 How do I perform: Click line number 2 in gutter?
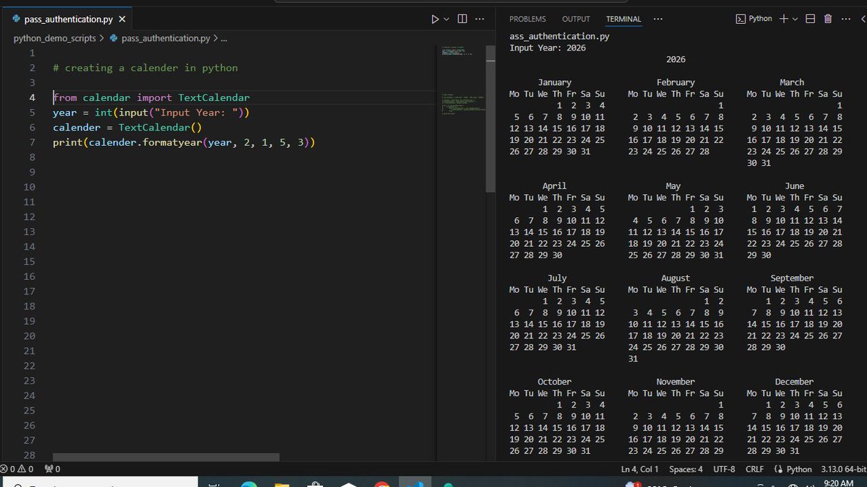coord(32,68)
